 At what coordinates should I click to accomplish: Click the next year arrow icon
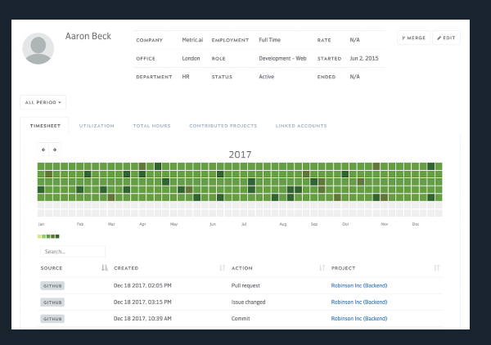55,150
